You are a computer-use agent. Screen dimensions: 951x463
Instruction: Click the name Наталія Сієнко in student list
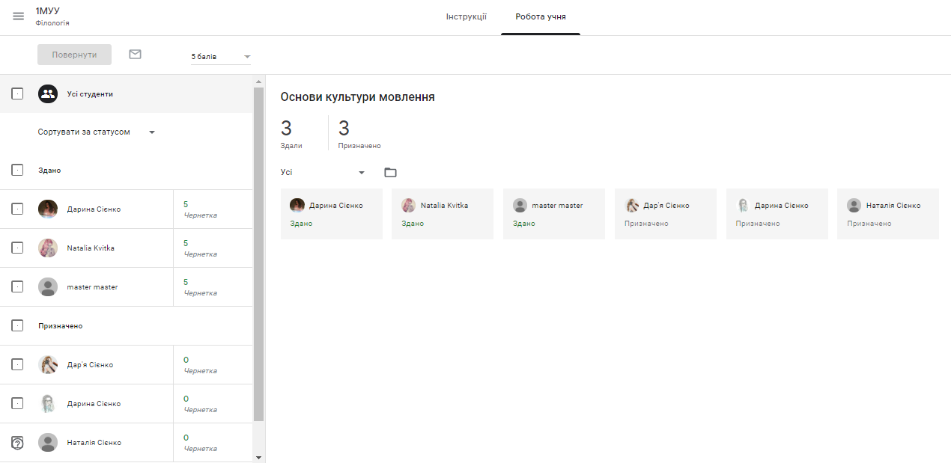[94, 443]
